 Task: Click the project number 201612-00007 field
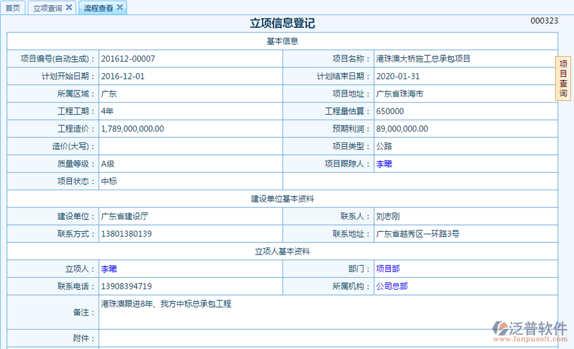coord(128,59)
